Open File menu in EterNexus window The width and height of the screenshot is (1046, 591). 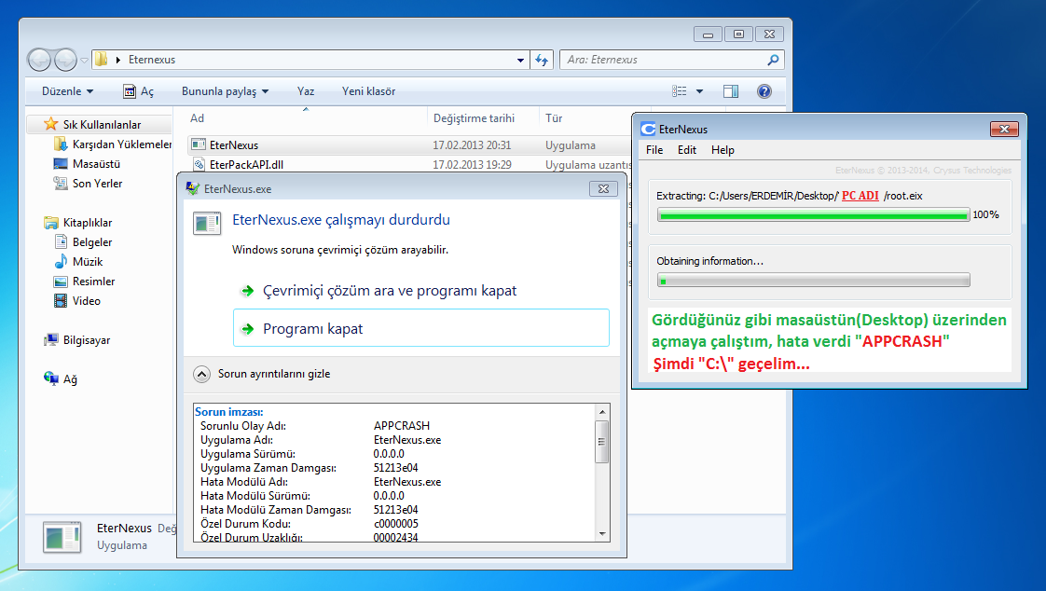654,150
